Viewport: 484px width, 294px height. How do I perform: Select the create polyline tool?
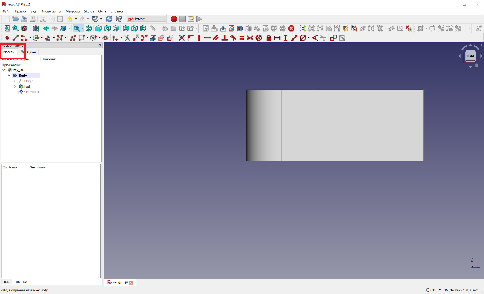[x=73, y=38]
